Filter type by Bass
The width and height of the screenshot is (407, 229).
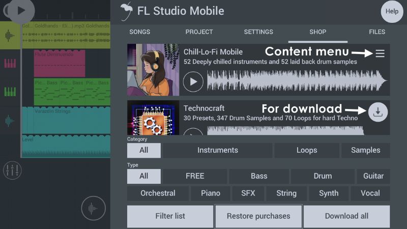[x=259, y=176]
